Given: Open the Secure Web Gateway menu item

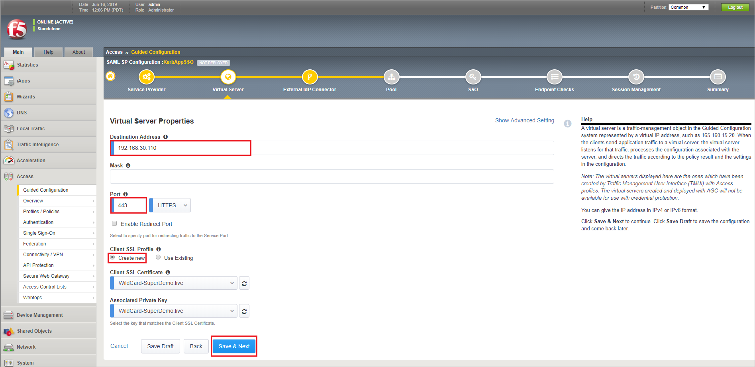Looking at the screenshot, I should pyautogui.click(x=57, y=276).
